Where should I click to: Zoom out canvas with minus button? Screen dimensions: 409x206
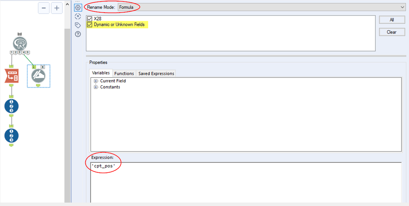click(x=44, y=8)
